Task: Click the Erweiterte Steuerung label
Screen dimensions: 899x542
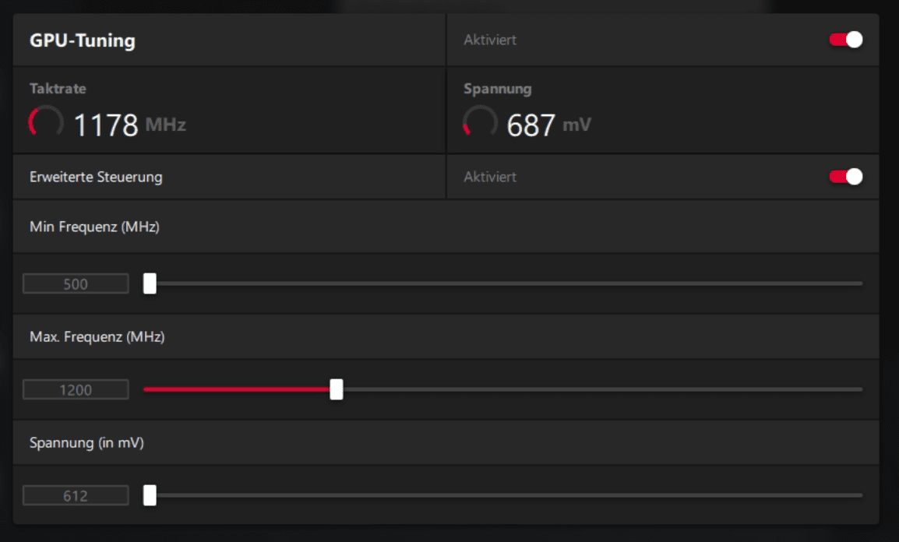Action: click(x=96, y=177)
